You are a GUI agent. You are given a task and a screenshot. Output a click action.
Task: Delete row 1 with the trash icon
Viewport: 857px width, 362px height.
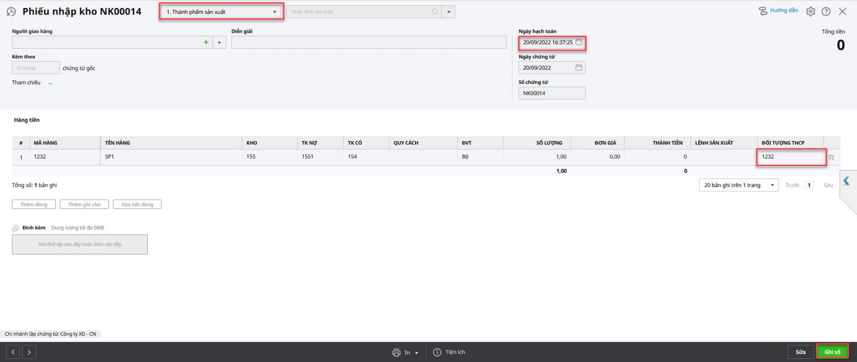831,157
